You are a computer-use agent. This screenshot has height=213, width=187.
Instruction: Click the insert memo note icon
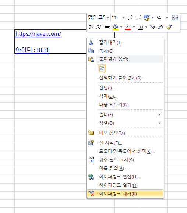[91, 133]
